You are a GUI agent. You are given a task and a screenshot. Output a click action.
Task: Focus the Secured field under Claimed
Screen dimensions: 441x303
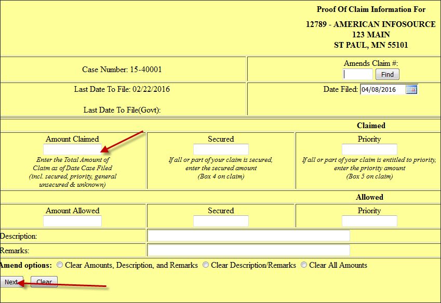coord(221,149)
